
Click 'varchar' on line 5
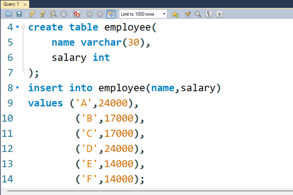coord(101,42)
